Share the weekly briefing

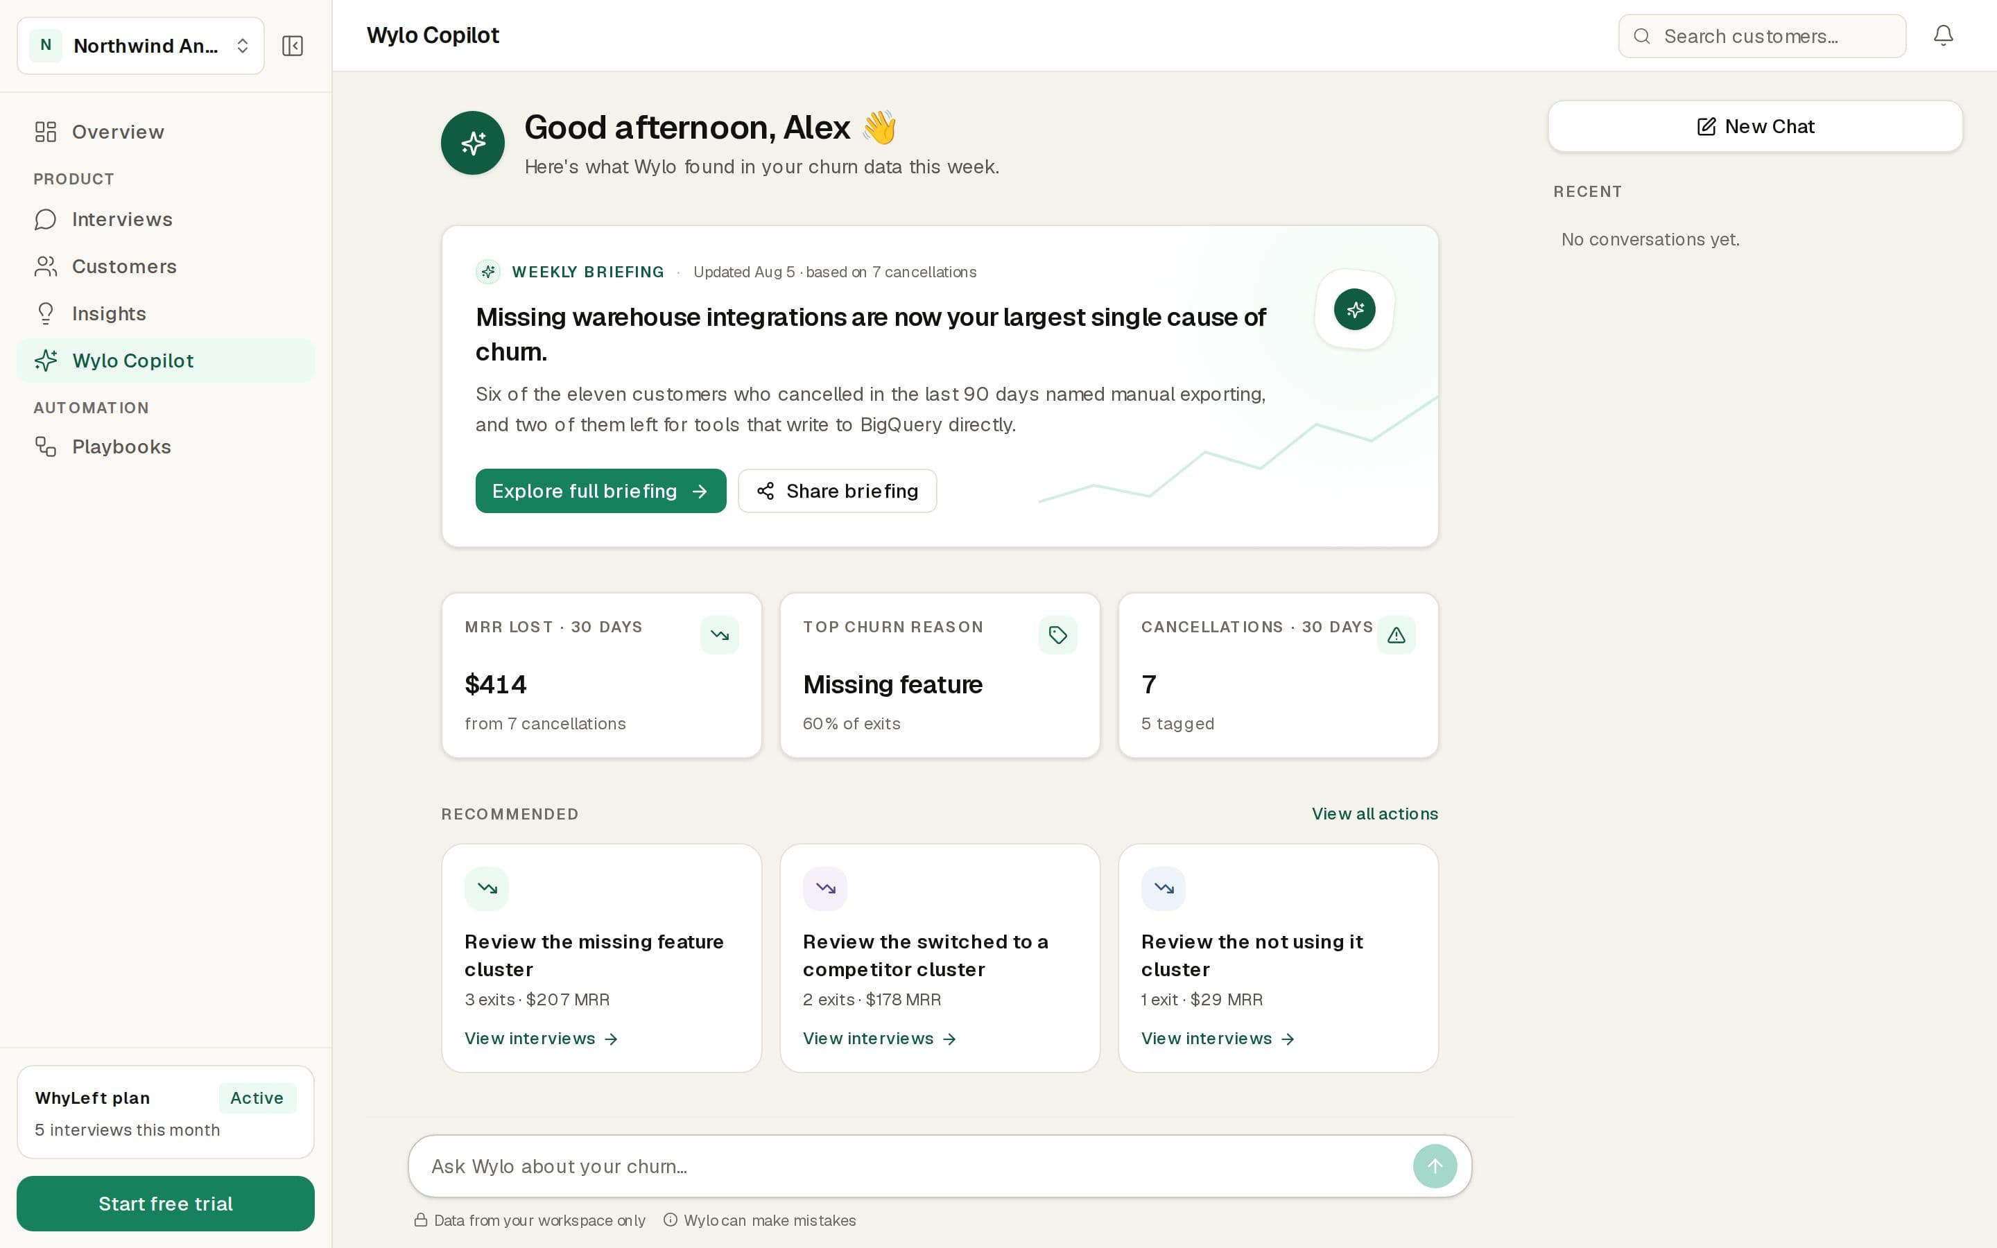click(838, 491)
